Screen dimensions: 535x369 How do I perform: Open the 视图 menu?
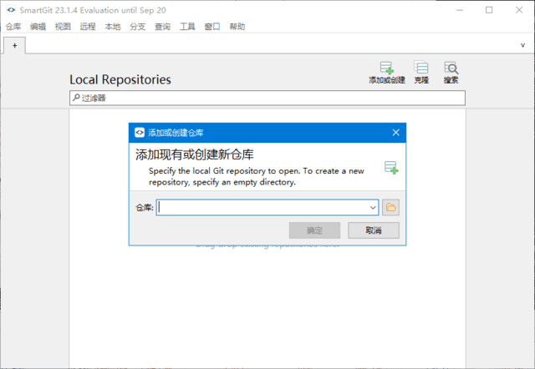[x=63, y=27]
